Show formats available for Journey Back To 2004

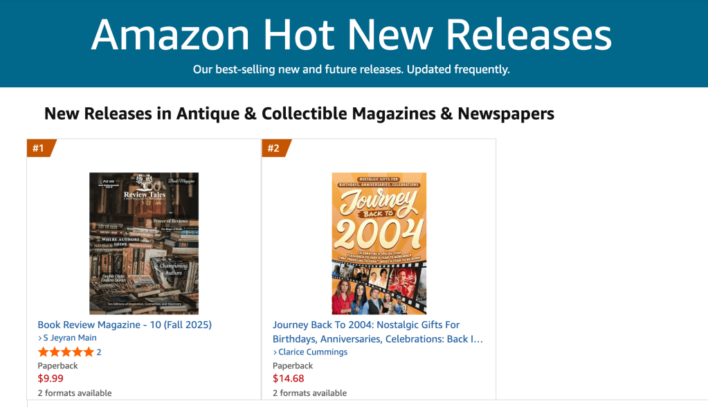click(x=310, y=393)
